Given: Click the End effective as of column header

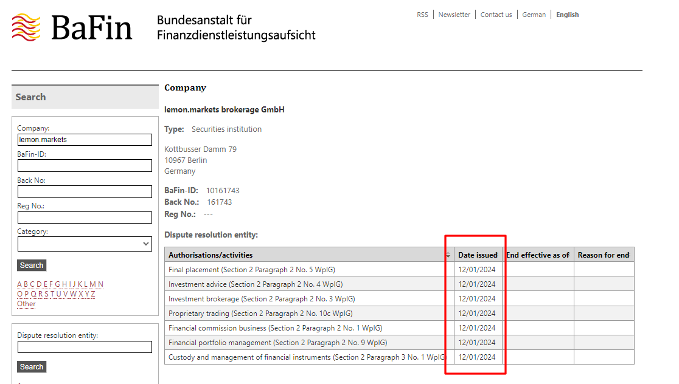Looking at the screenshot, I should click(x=538, y=255).
